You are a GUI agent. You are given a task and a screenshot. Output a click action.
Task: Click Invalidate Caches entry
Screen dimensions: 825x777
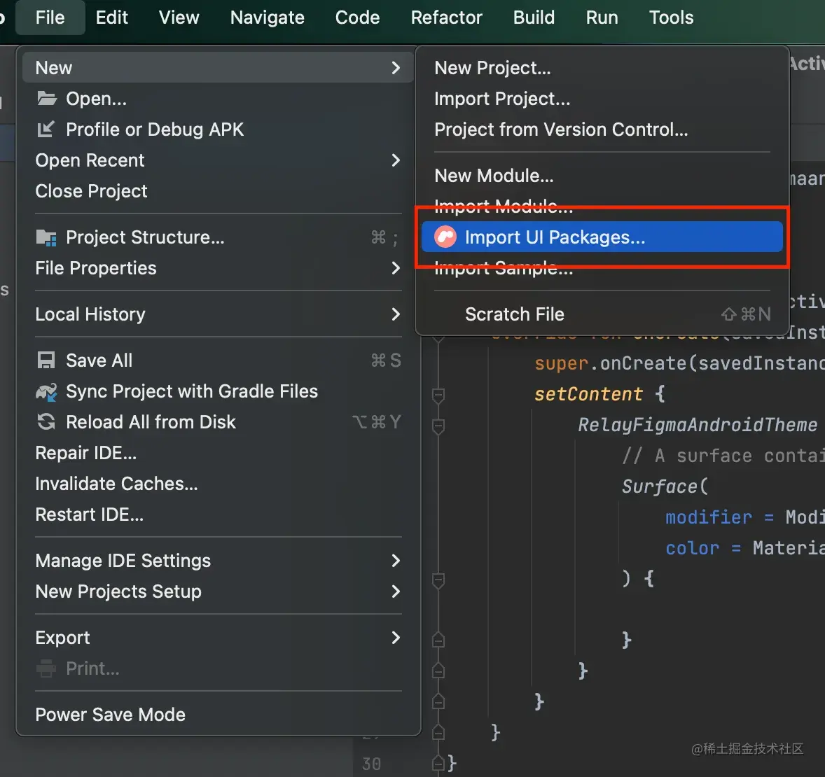116,483
